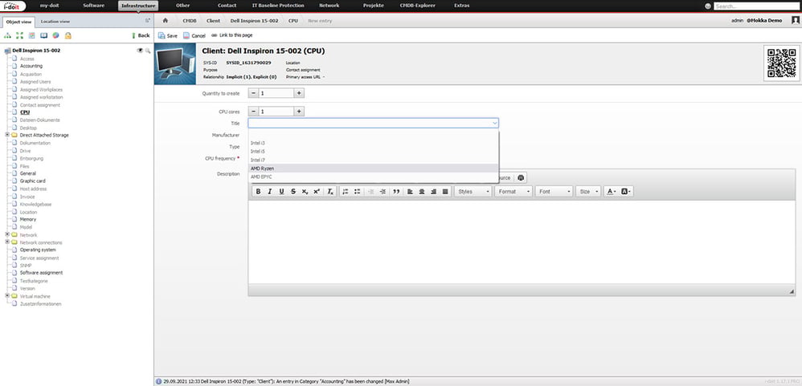Screen dimensions: 802x386
Task: Open the calendar-style grid icon in sidebar toolbar
Action: point(31,35)
